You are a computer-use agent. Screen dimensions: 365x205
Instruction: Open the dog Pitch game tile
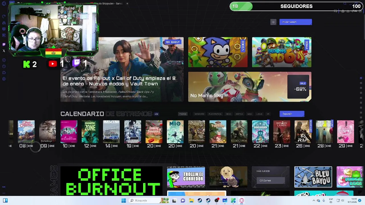228,177
